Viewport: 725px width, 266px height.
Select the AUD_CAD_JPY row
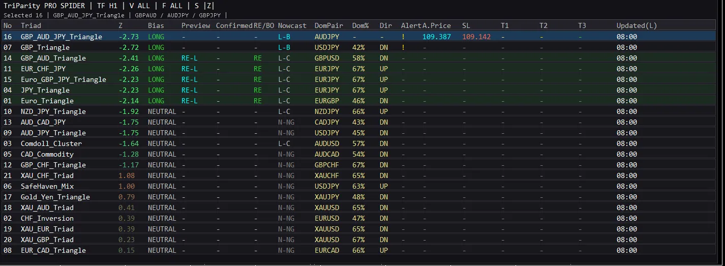(358, 122)
